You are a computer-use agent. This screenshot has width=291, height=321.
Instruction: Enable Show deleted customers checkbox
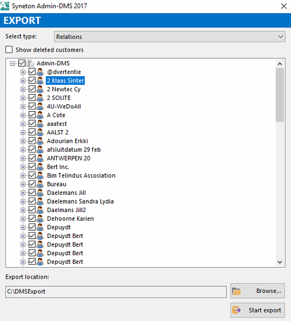click(9, 49)
